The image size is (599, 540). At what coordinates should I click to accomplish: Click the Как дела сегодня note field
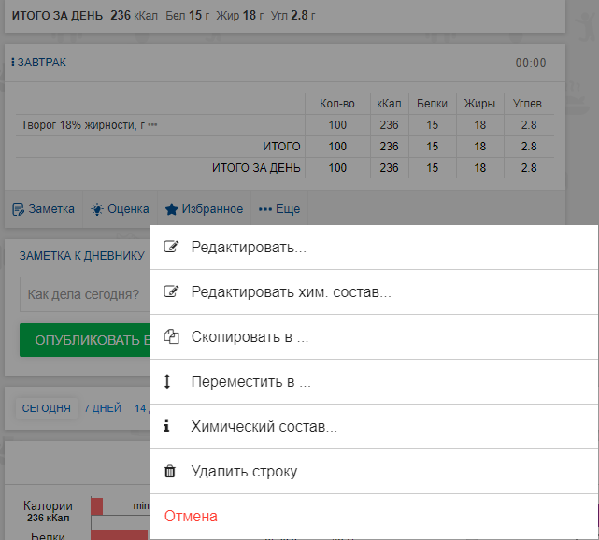click(x=84, y=294)
